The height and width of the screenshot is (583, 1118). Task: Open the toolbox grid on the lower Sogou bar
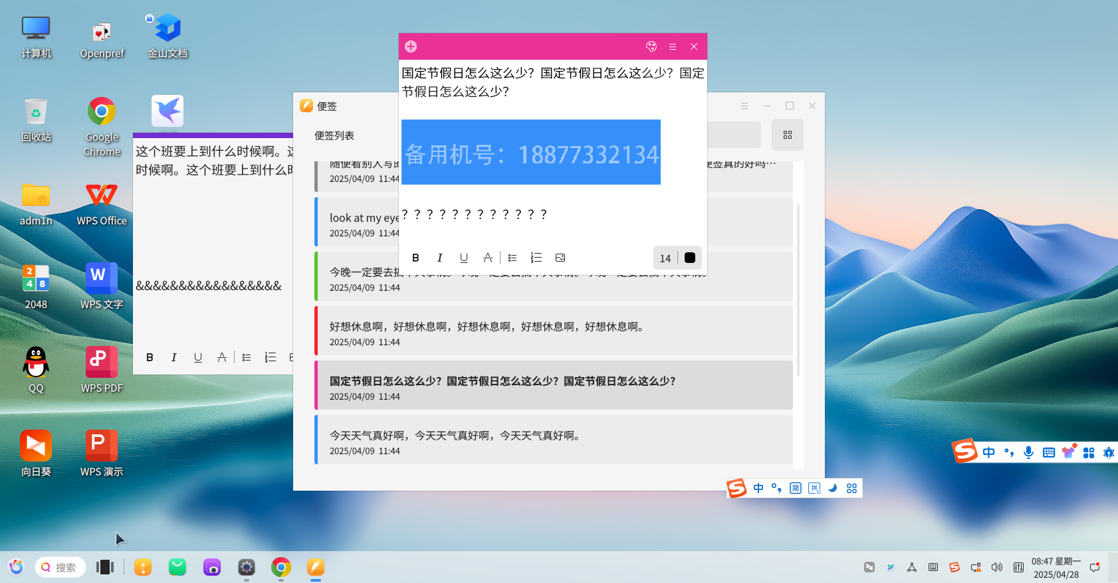tap(851, 488)
